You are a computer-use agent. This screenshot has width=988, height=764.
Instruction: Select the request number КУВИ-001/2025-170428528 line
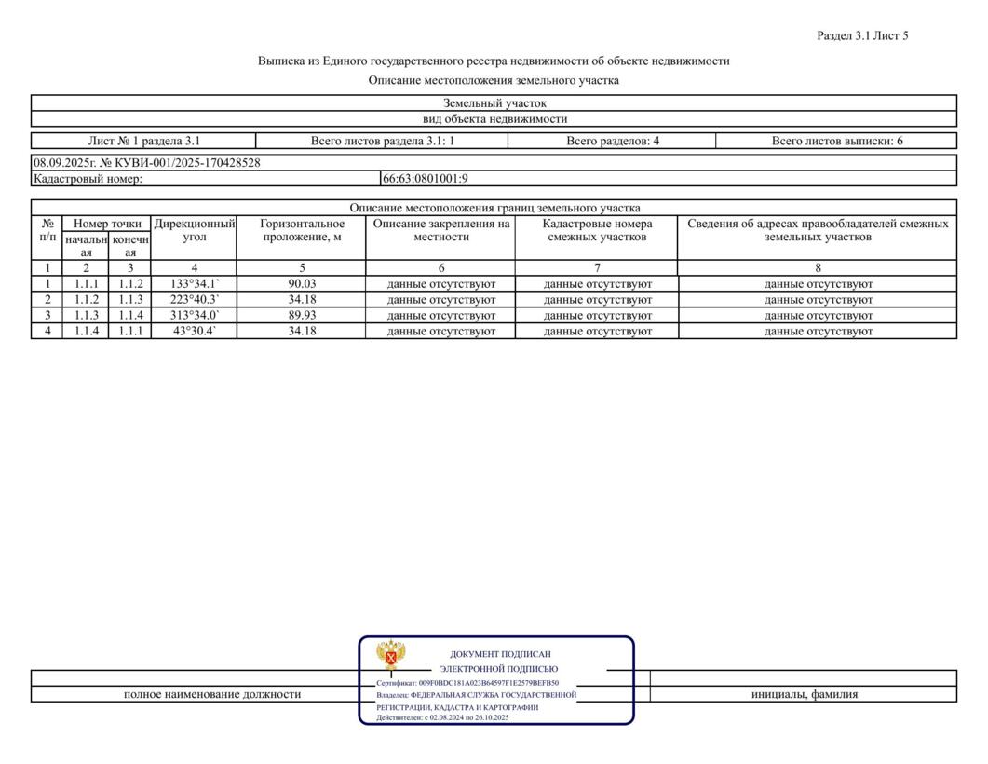[147, 162]
